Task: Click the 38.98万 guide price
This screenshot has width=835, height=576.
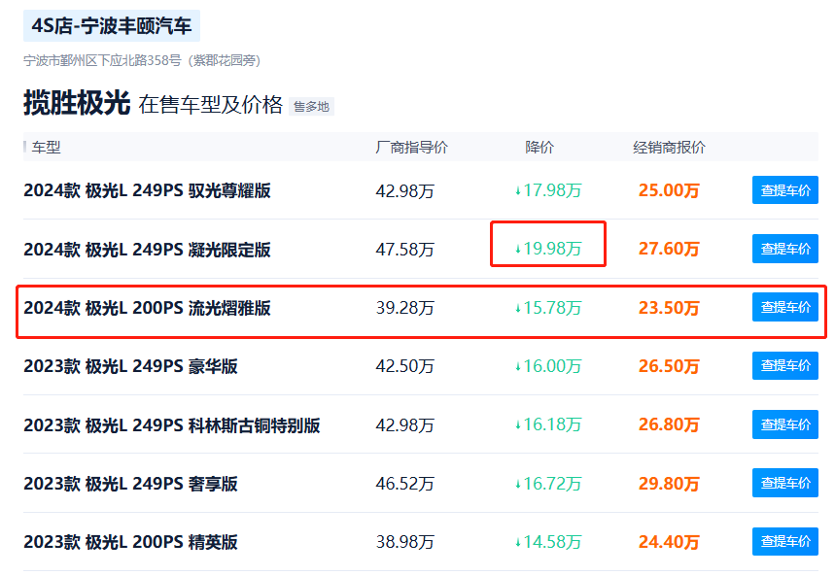Action: click(405, 542)
